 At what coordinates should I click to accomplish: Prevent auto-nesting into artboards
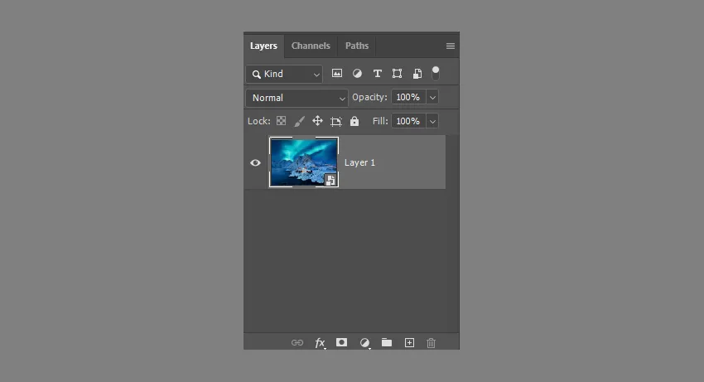pyautogui.click(x=335, y=121)
